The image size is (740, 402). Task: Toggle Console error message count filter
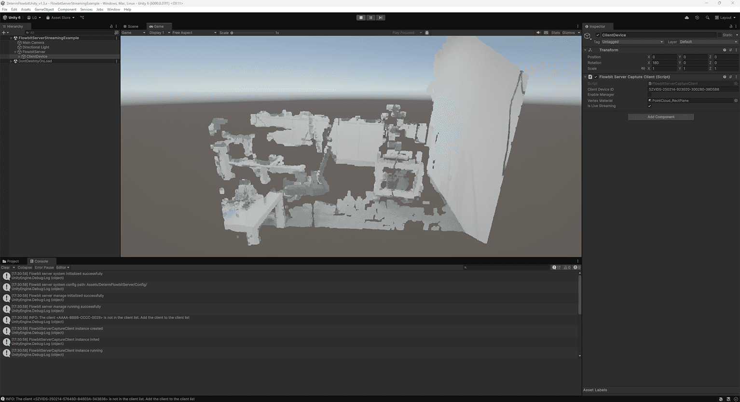pyautogui.click(x=576, y=267)
